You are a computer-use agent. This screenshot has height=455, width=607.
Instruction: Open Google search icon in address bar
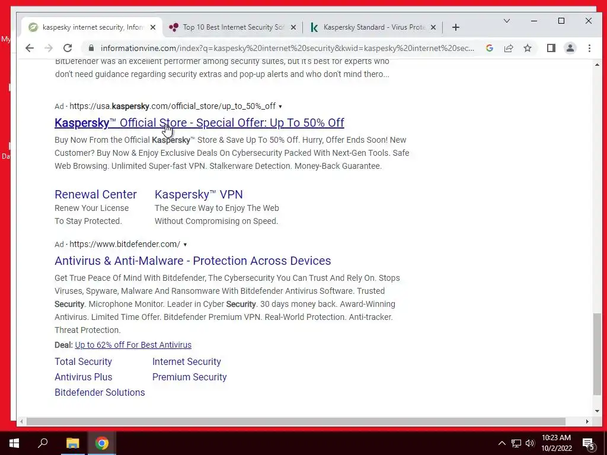pyautogui.click(x=489, y=48)
